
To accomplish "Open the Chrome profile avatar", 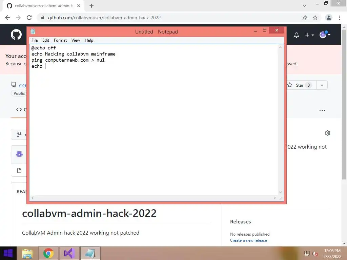I will 329,18.
